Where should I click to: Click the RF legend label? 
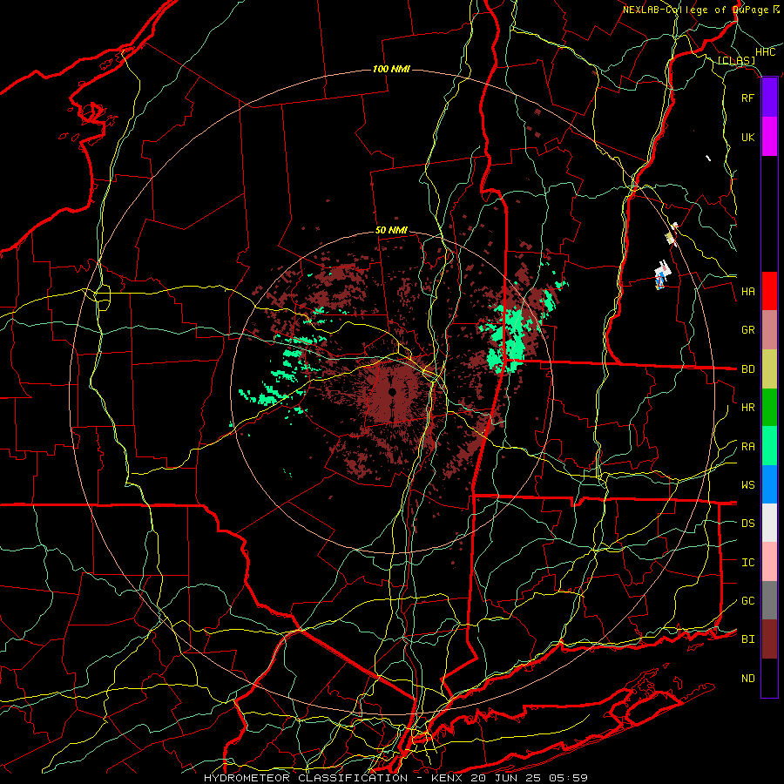pyautogui.click(x=747, y=98)
